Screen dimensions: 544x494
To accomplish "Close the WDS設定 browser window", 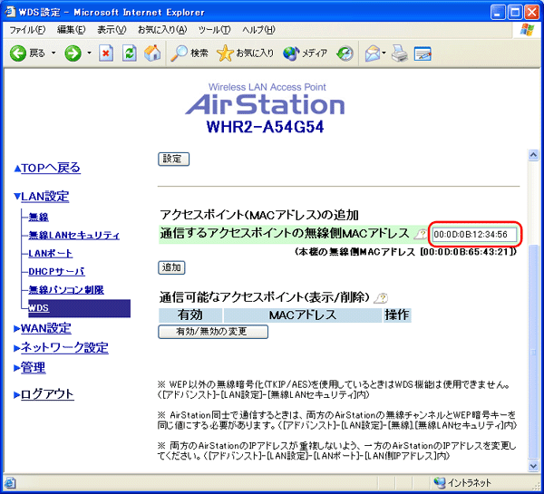I will [532, 12].
